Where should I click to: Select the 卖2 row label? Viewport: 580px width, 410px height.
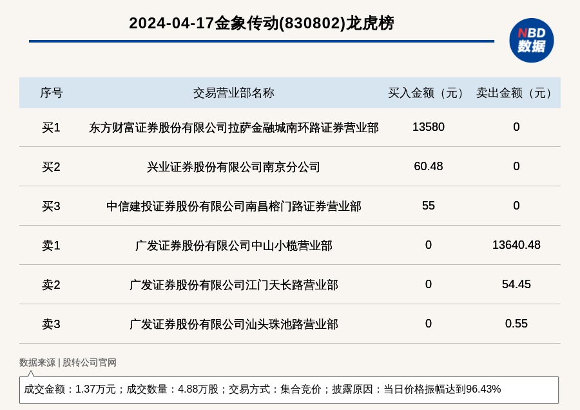[x=51, y=284]
